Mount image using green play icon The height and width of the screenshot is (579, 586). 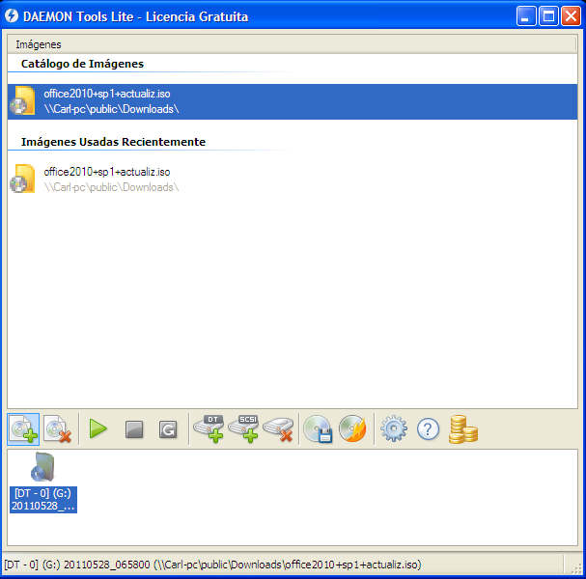98,428
